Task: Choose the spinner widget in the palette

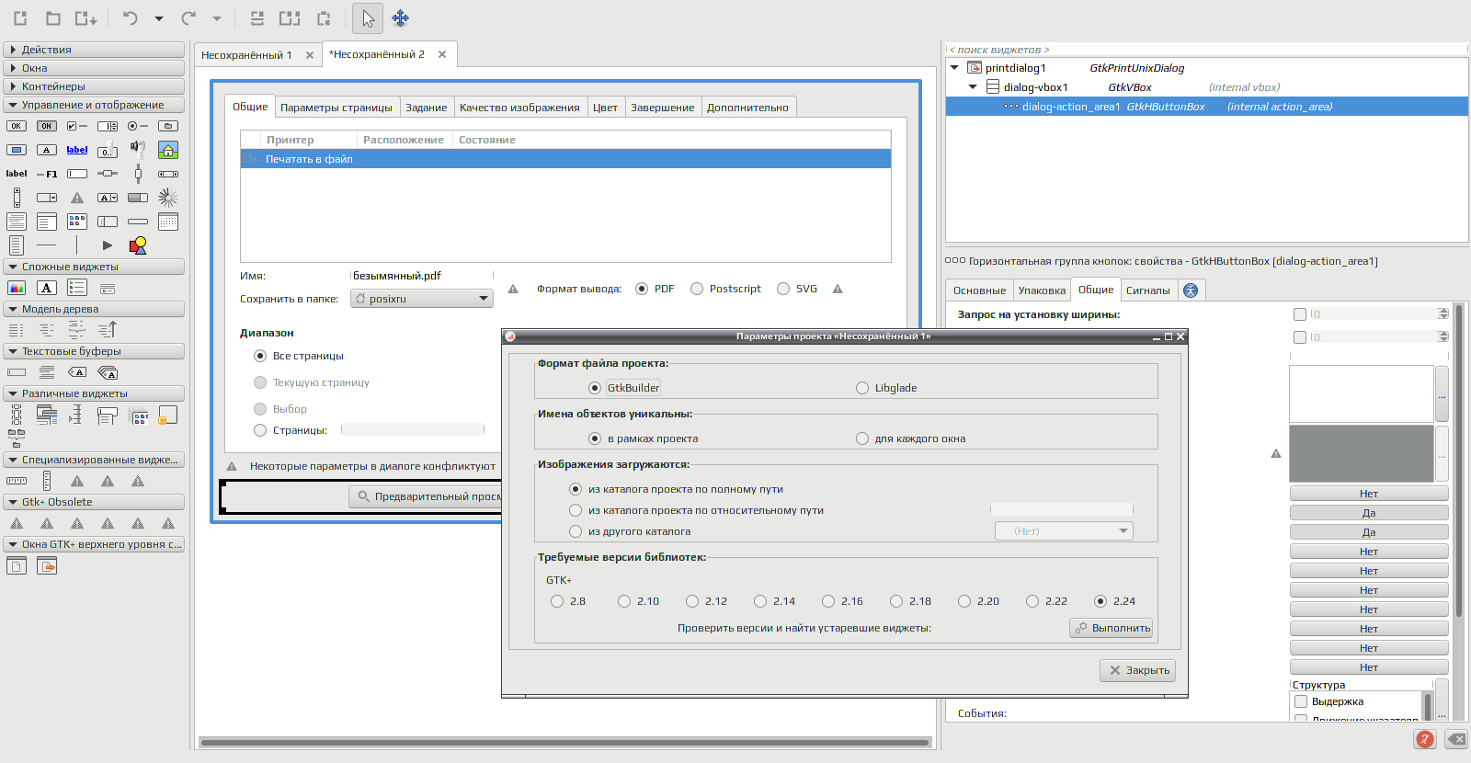Action: [168, 198]
